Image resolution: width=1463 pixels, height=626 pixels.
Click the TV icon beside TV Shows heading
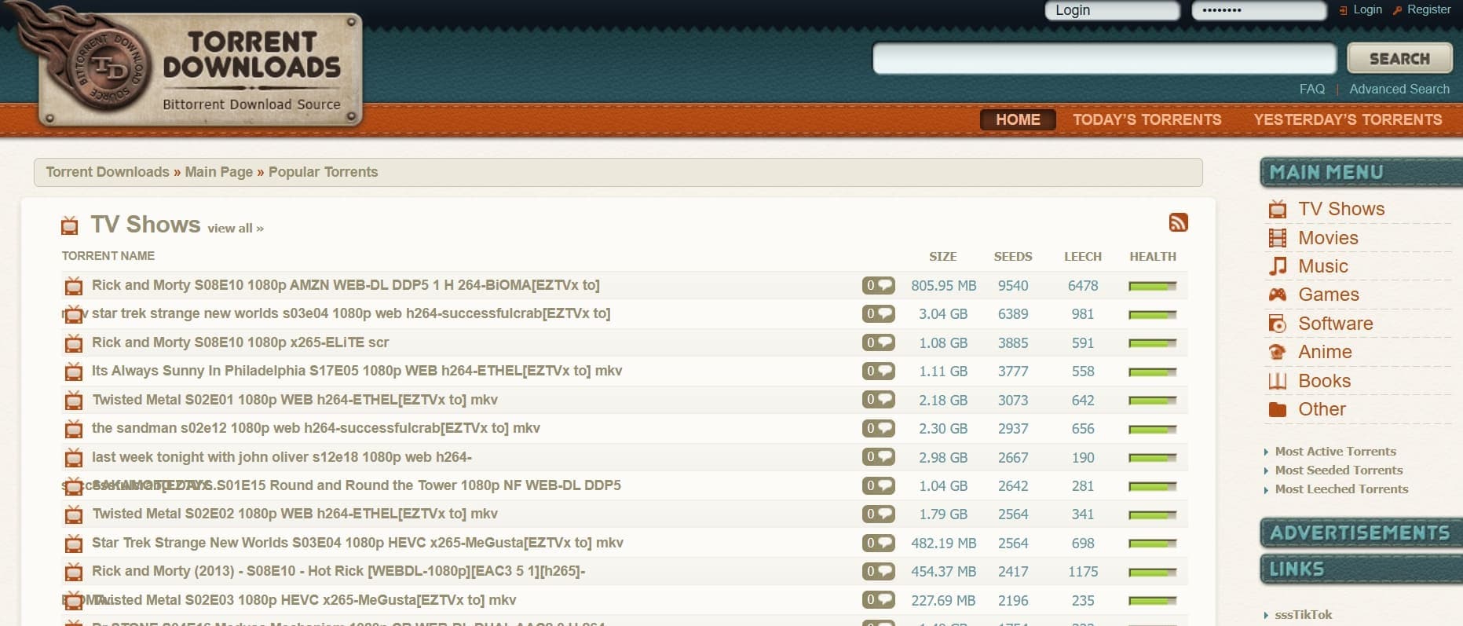click(70, 226)
